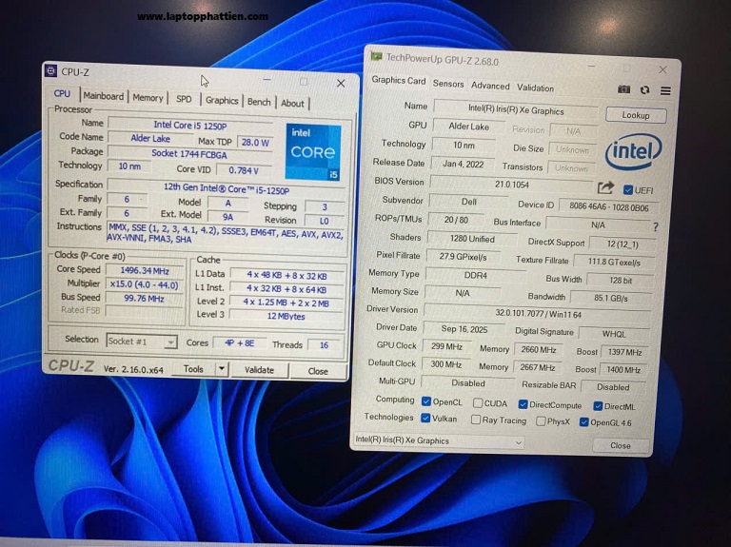Click the GPU-Z screenshot camera icon
Image resolution: width=731 pixels, height=547 pixels.
tap(624, 89)
